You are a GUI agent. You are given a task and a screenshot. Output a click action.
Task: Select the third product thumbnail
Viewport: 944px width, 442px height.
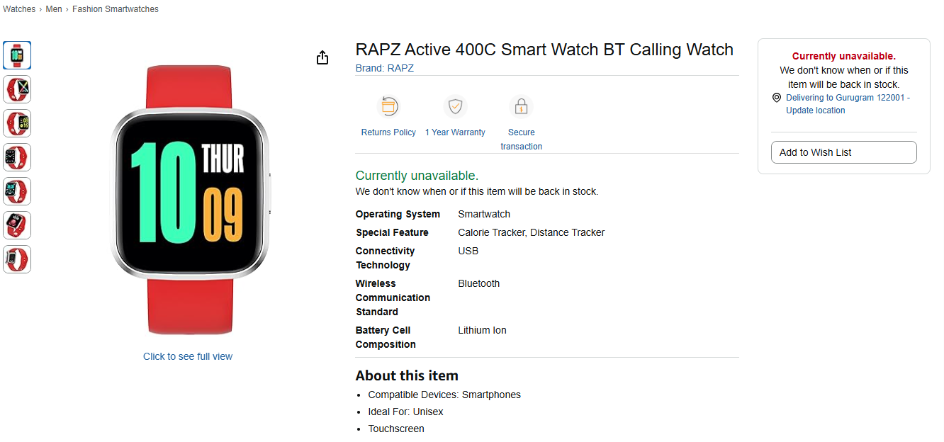(x=17, y=123)
